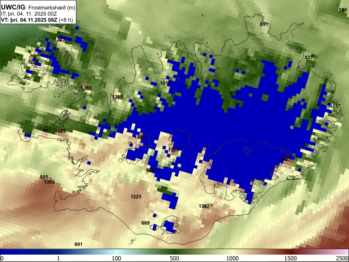349x262 pixels.
Task: Select the 1309 height label
Action: tap(140, 137)
